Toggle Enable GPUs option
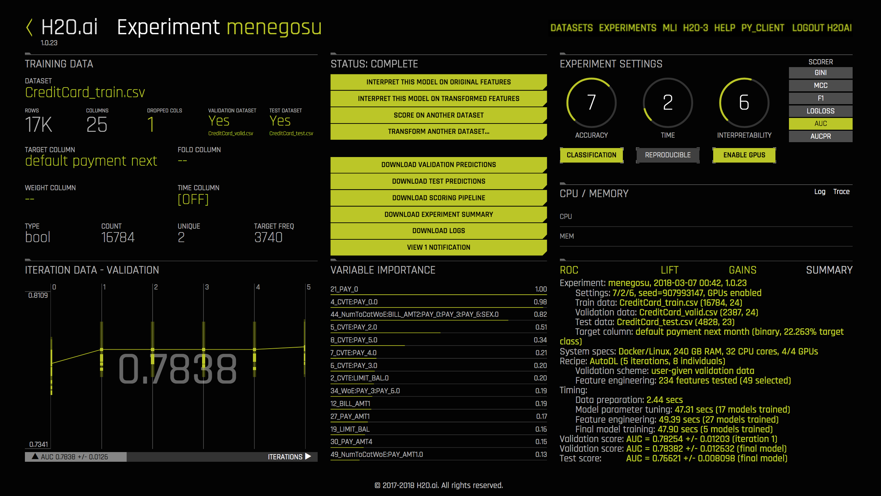Image resolution: width=881 pixels, height=496 pixels. pos(744,155)
